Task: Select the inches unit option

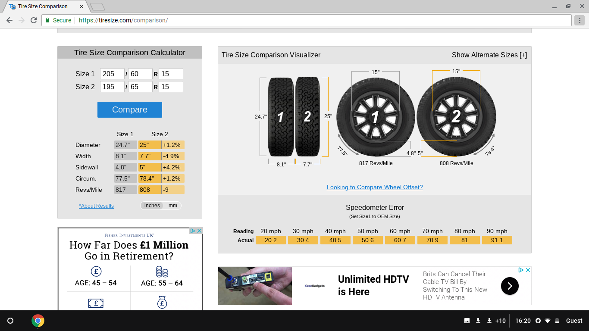Action: click(x=152, y=206)
